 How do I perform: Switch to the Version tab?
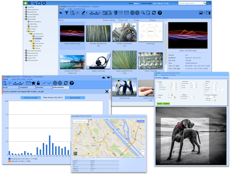[x=44, y=87]
